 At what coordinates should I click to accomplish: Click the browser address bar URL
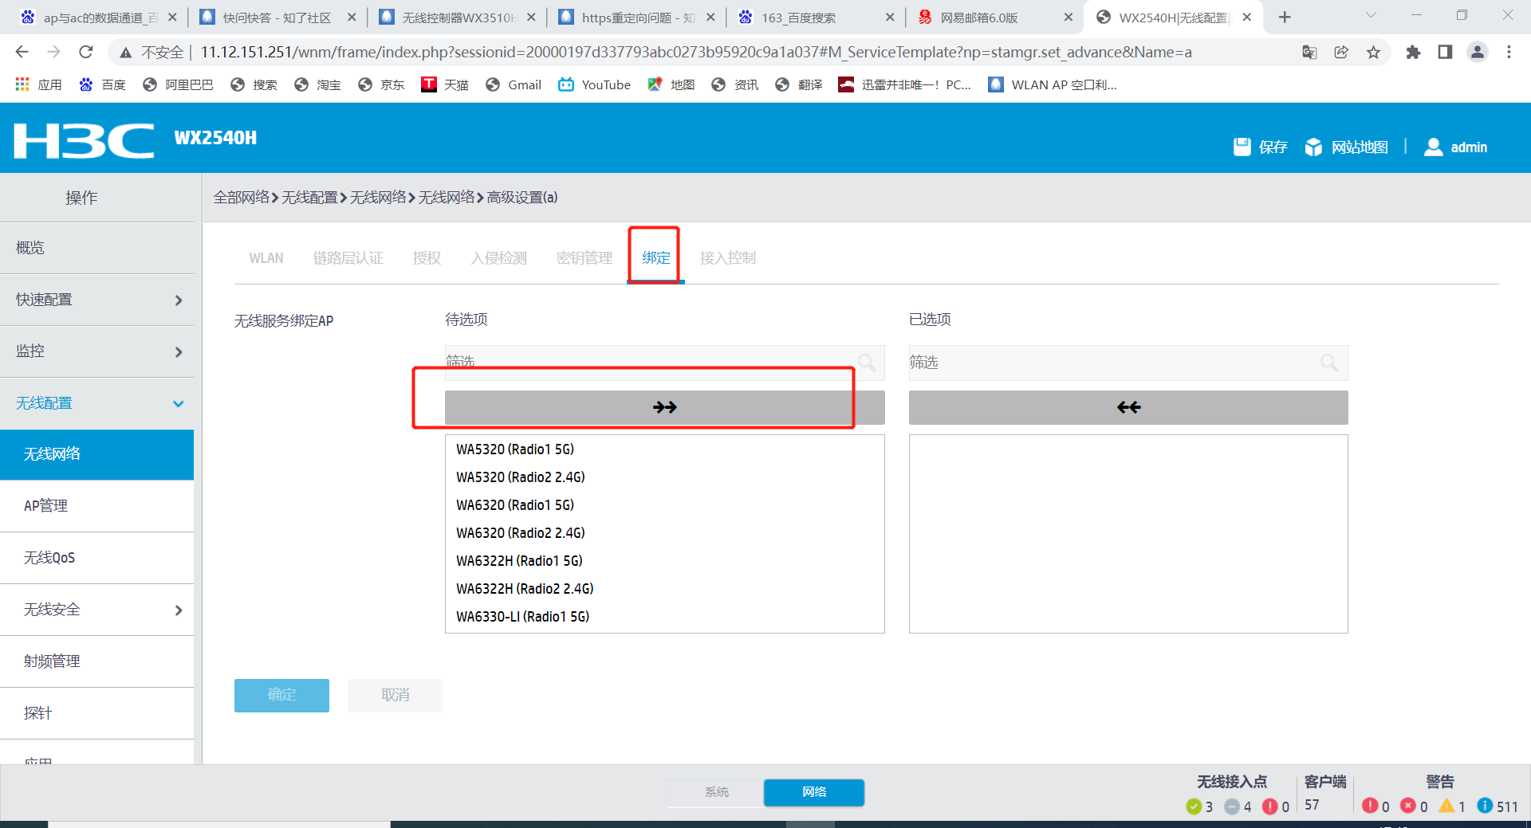pyautogui.click(x=696, y=53)
